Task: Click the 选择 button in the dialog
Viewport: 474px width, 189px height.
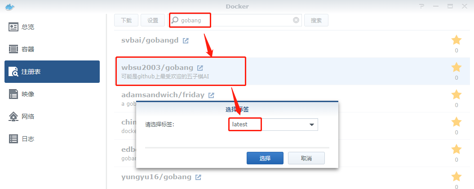Action: [x=265, y=158]
